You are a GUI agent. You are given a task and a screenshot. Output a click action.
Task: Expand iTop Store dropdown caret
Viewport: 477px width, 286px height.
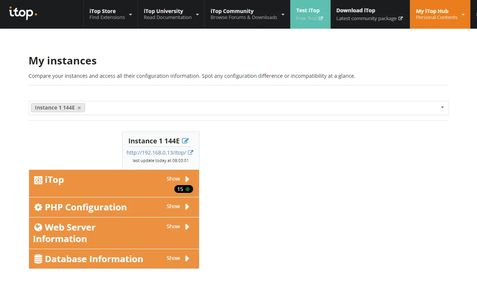tap(130, 15)
